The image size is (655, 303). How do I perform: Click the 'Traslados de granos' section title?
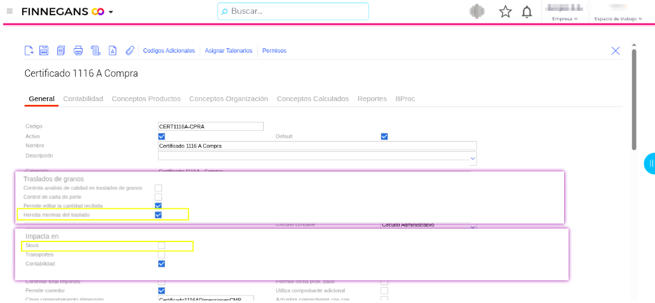[x=54, y=179]
